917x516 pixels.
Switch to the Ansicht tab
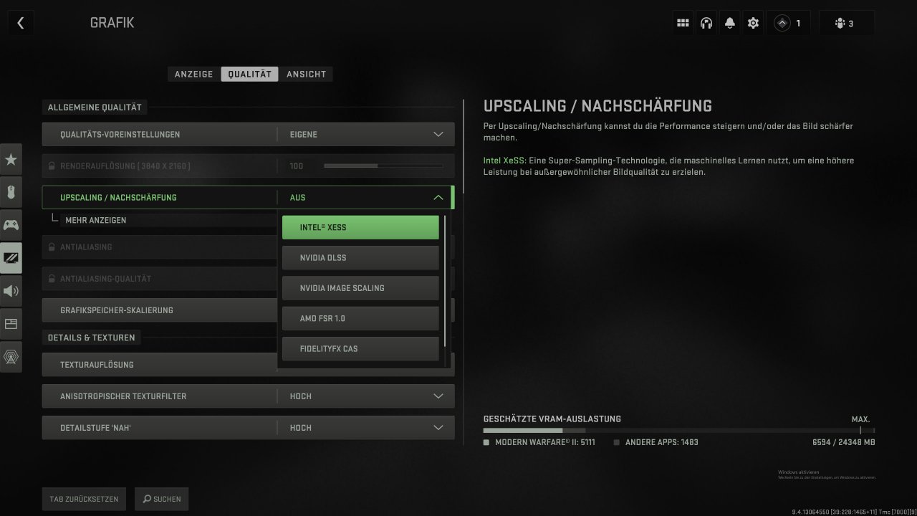(x=306, y=74)
